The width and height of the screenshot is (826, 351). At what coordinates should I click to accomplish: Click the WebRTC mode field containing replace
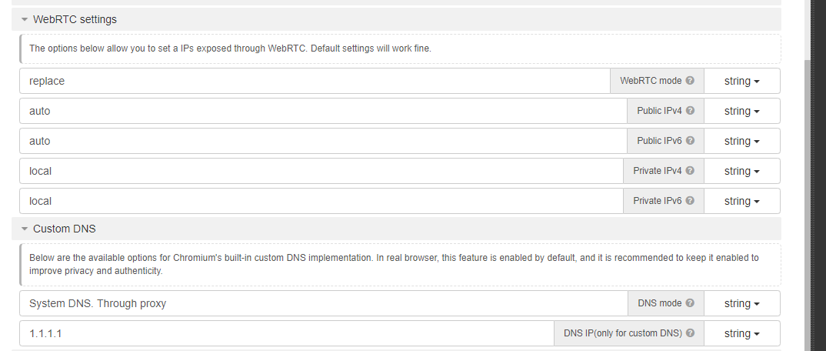[x=308, y=81]
